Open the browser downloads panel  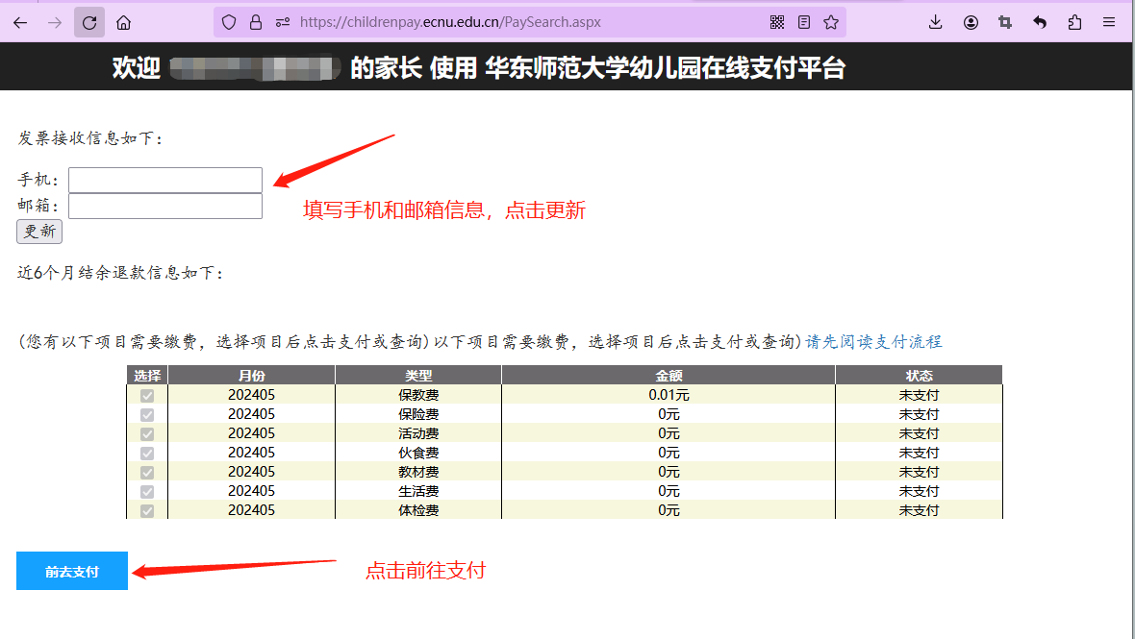(936, 22)
